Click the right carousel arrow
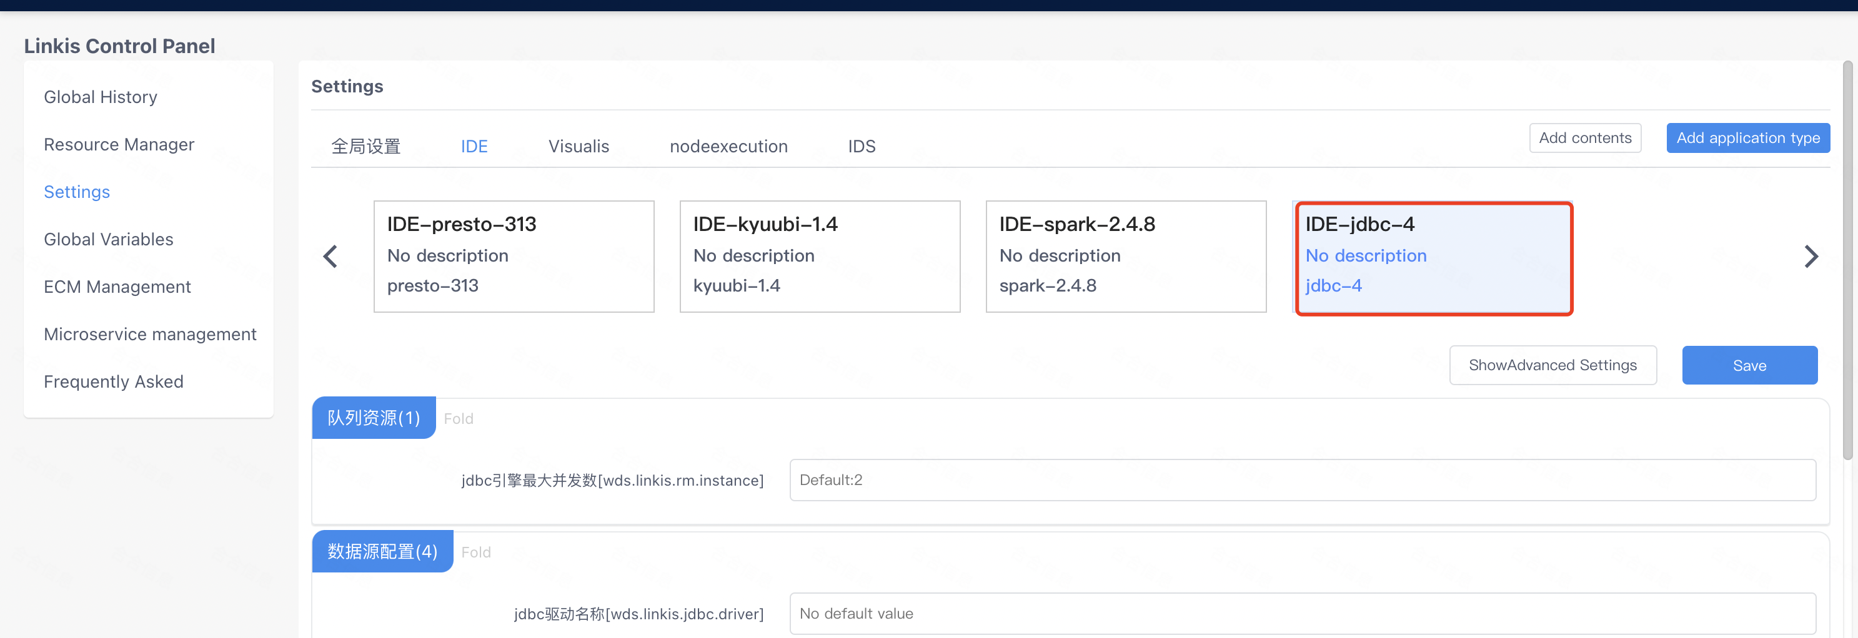Screen dimensions: 1858x638 tap(1811, 257)
